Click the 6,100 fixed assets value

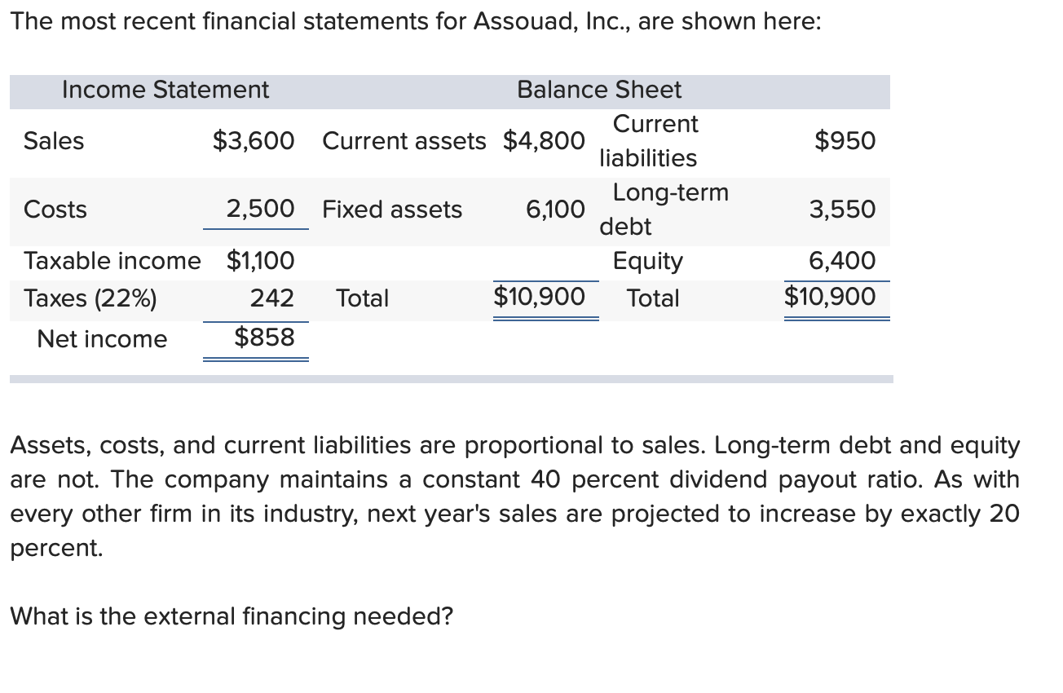[x=555, y=210]
